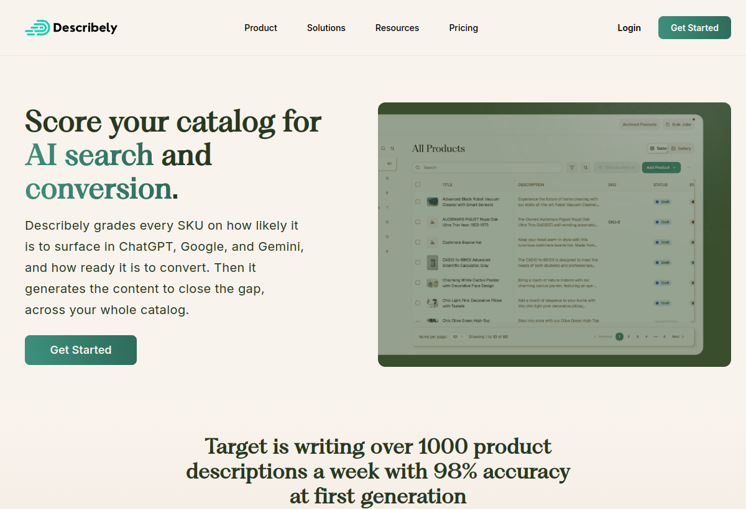
Task: Click the Next pagination button
Action: coord(678,336)
